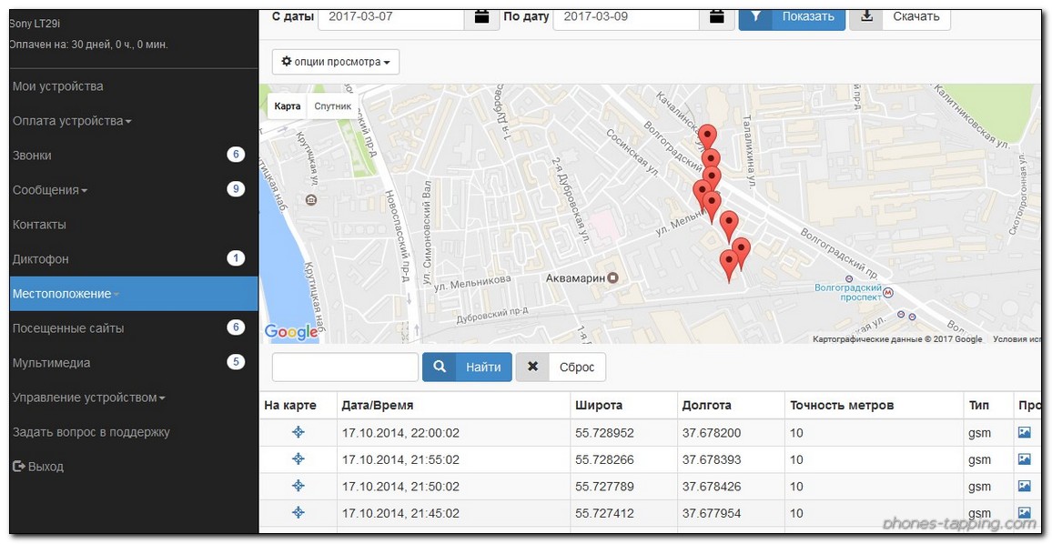Click Посещенные сайты badge showing 6
The width and height of the screenshot is (1052, 544).
(236, 327)
